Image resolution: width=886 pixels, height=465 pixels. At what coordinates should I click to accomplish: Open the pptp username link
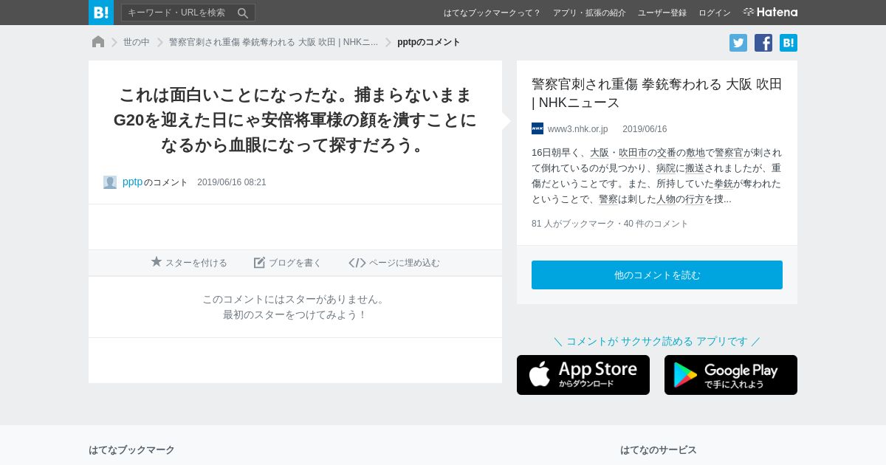coord(132,182)
